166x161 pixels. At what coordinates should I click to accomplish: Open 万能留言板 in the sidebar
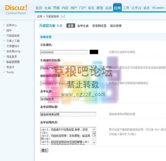13,35
